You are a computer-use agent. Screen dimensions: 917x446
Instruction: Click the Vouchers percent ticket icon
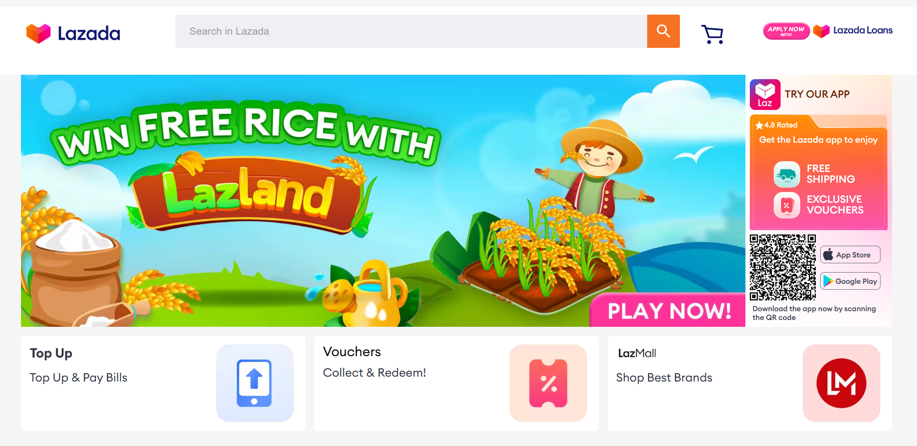[x=548, y=383]
